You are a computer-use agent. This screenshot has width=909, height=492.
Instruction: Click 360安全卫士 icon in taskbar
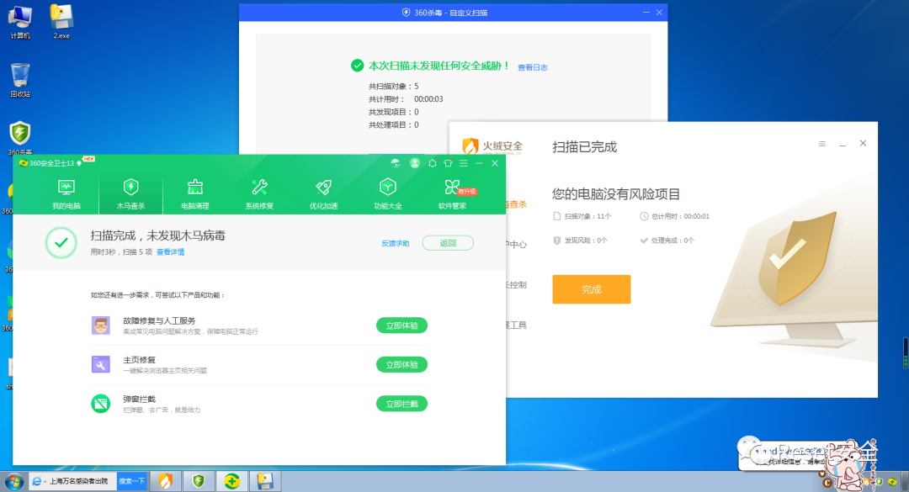pos(232,482)
